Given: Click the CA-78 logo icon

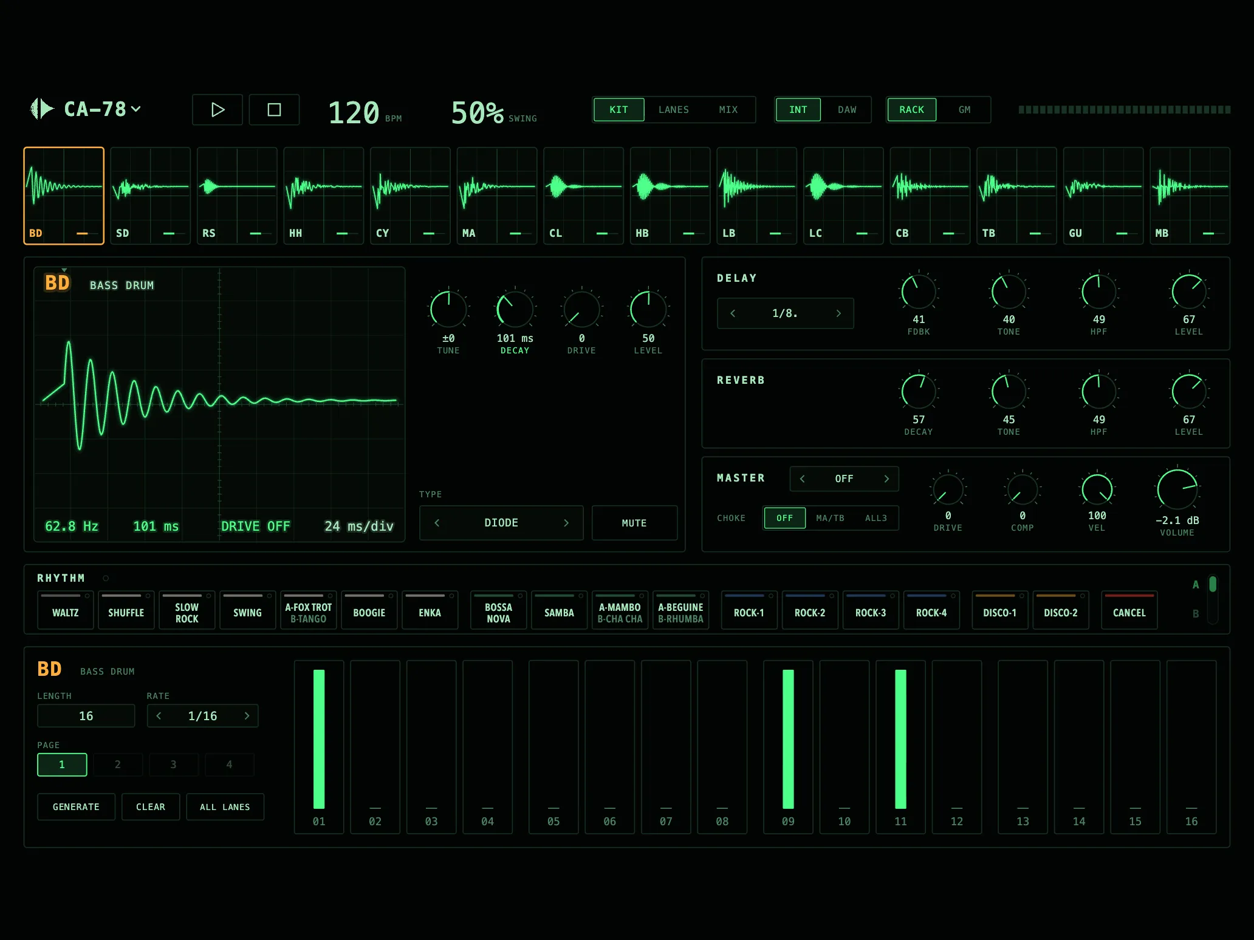Looking at the screenshot, I should tap(42, 109).
